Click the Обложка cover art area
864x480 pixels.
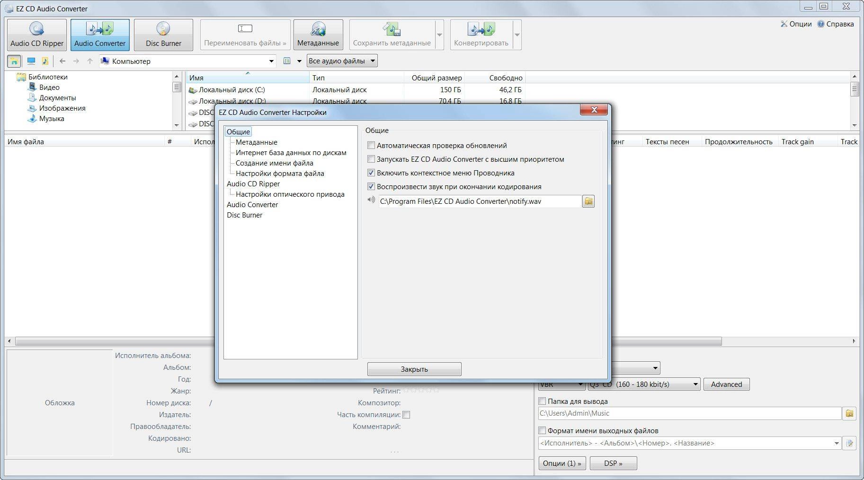coord(60,403)
